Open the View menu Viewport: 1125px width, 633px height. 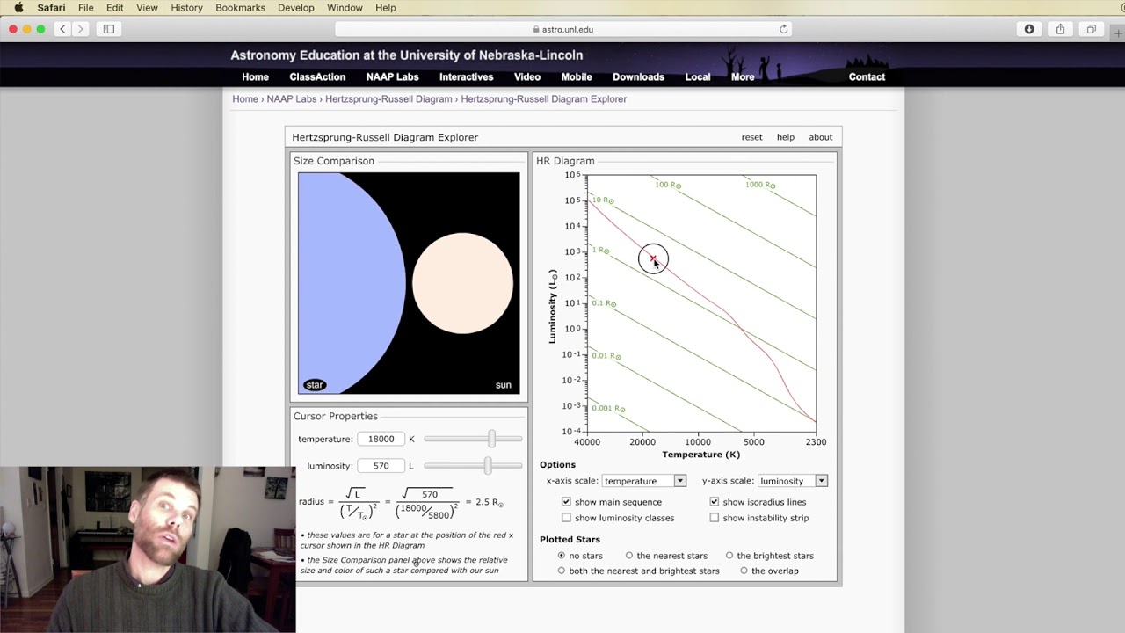tap(147, 8)
